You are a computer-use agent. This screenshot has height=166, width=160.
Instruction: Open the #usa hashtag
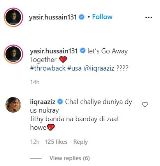pyautogui.click(x=74, y=68)
